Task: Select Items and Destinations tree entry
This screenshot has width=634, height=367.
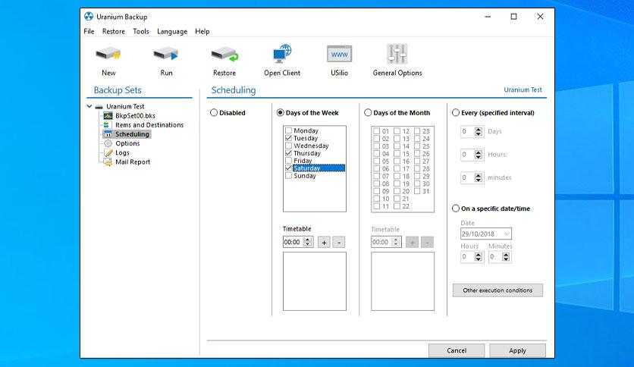Action: coord(149,125)
